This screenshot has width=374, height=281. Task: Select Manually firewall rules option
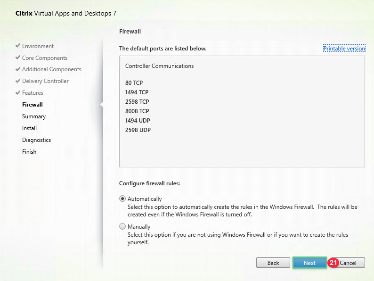pos(123,227)
